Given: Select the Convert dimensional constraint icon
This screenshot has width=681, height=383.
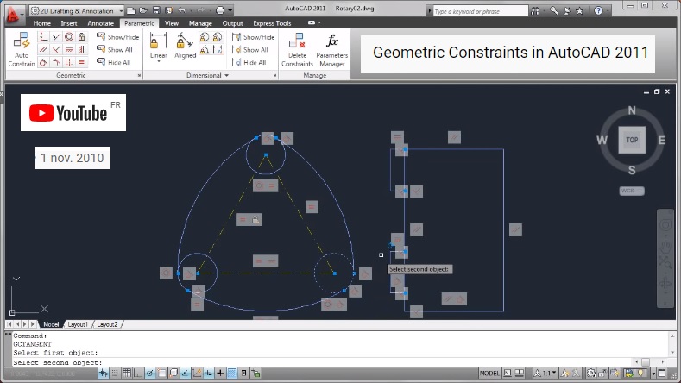Looking at the screenshot, I should 218,49.
